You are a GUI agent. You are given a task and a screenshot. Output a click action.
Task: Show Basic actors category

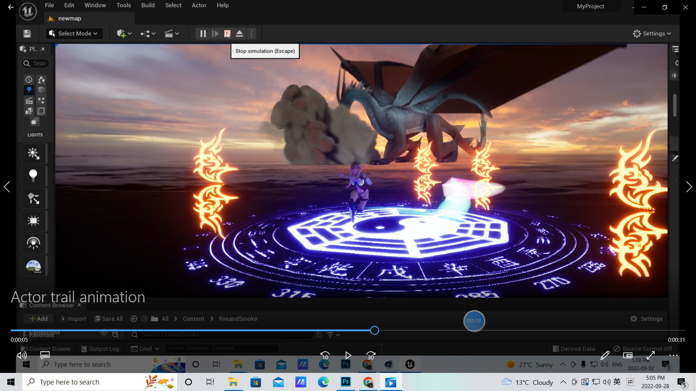(41, 80)
